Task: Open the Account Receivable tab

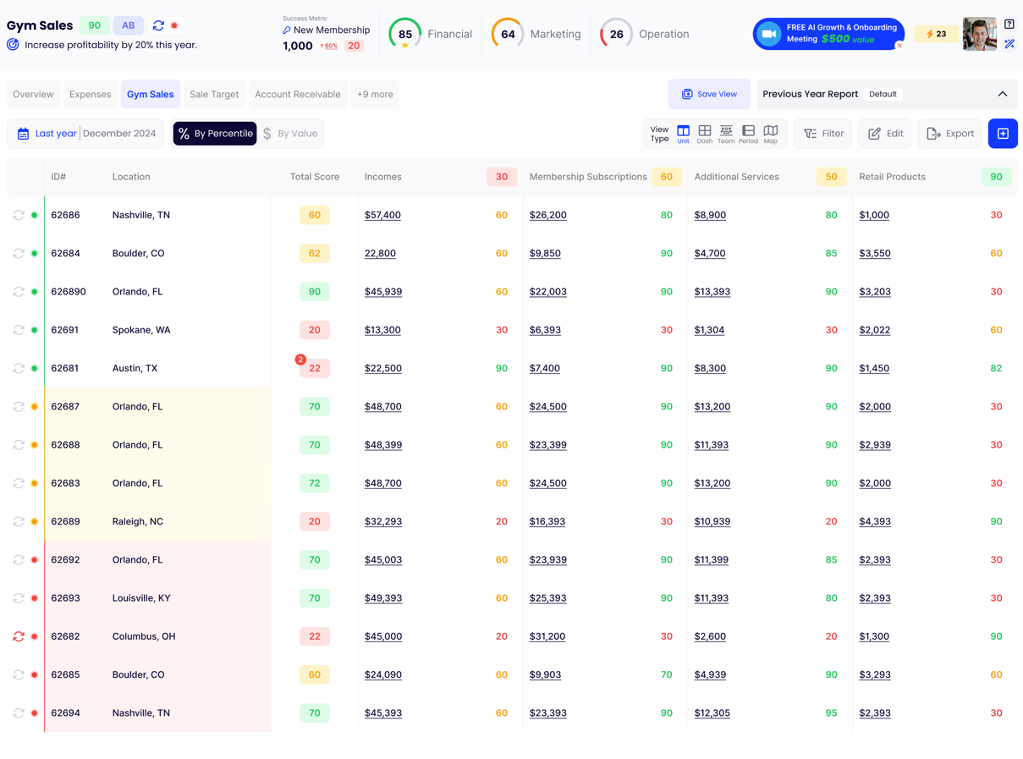Action: point(298,94)
